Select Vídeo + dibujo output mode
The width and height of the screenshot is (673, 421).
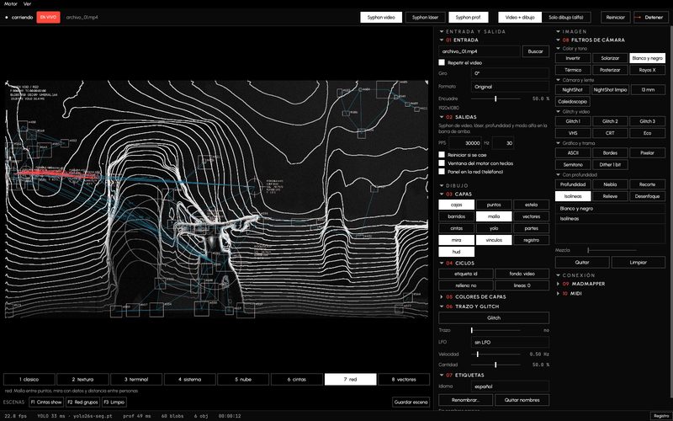(x=520, y=17)
